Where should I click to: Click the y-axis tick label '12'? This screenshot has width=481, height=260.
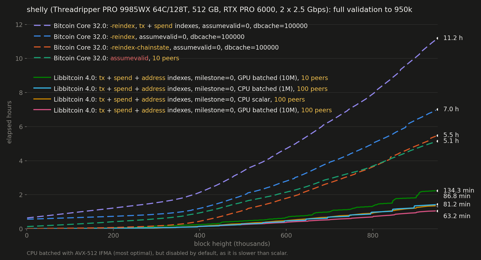tap(19, 25)
